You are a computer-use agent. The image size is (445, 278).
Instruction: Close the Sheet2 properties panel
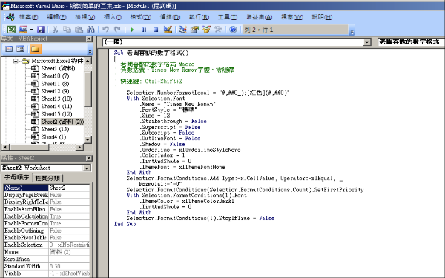(89, 158)
